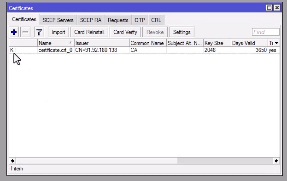Maximize the Certificates window
The height and width of the screenshot is (181, 287).
click(x=269, y=8)
